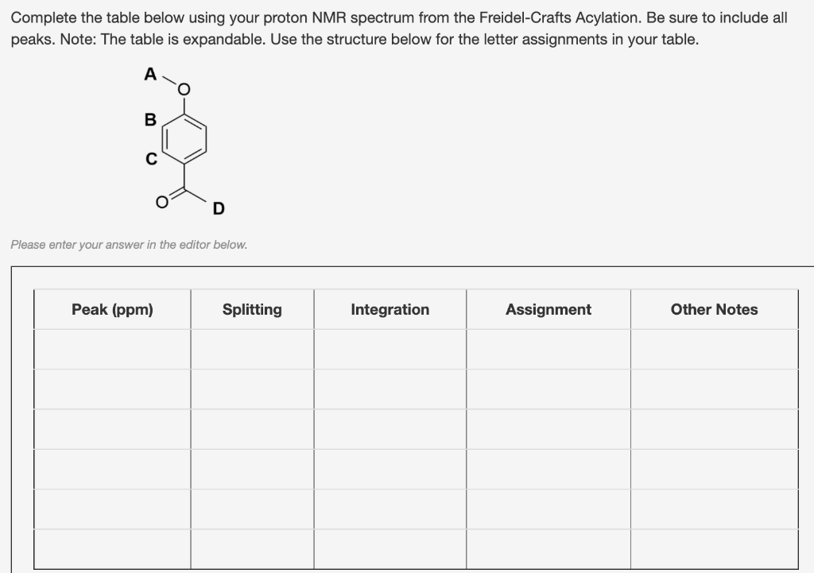Image resolution: width=814 pixels, height=573 pixels.
Task: Select the Integration column header
Action: [390, 309]
